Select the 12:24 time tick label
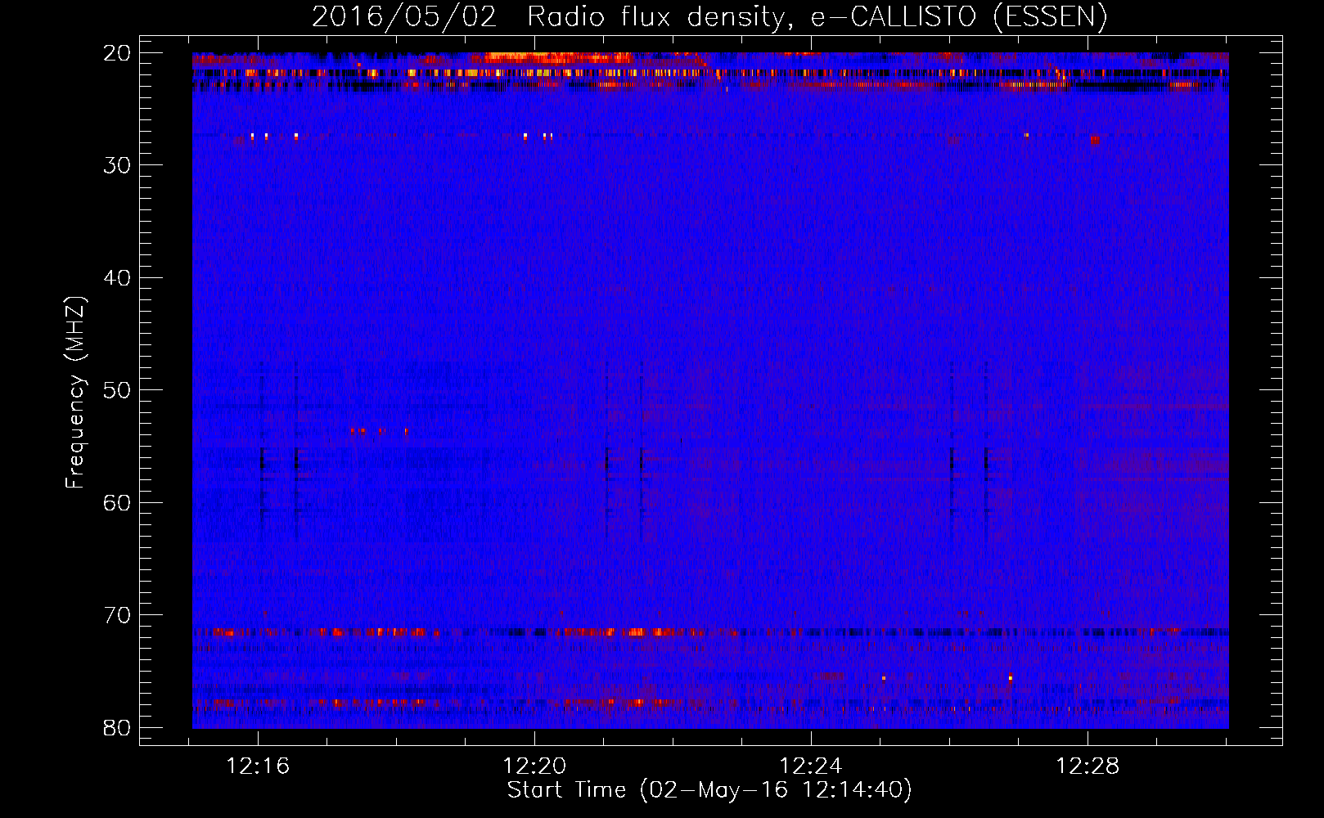1324x818 pixels. [x=811, y=766]
